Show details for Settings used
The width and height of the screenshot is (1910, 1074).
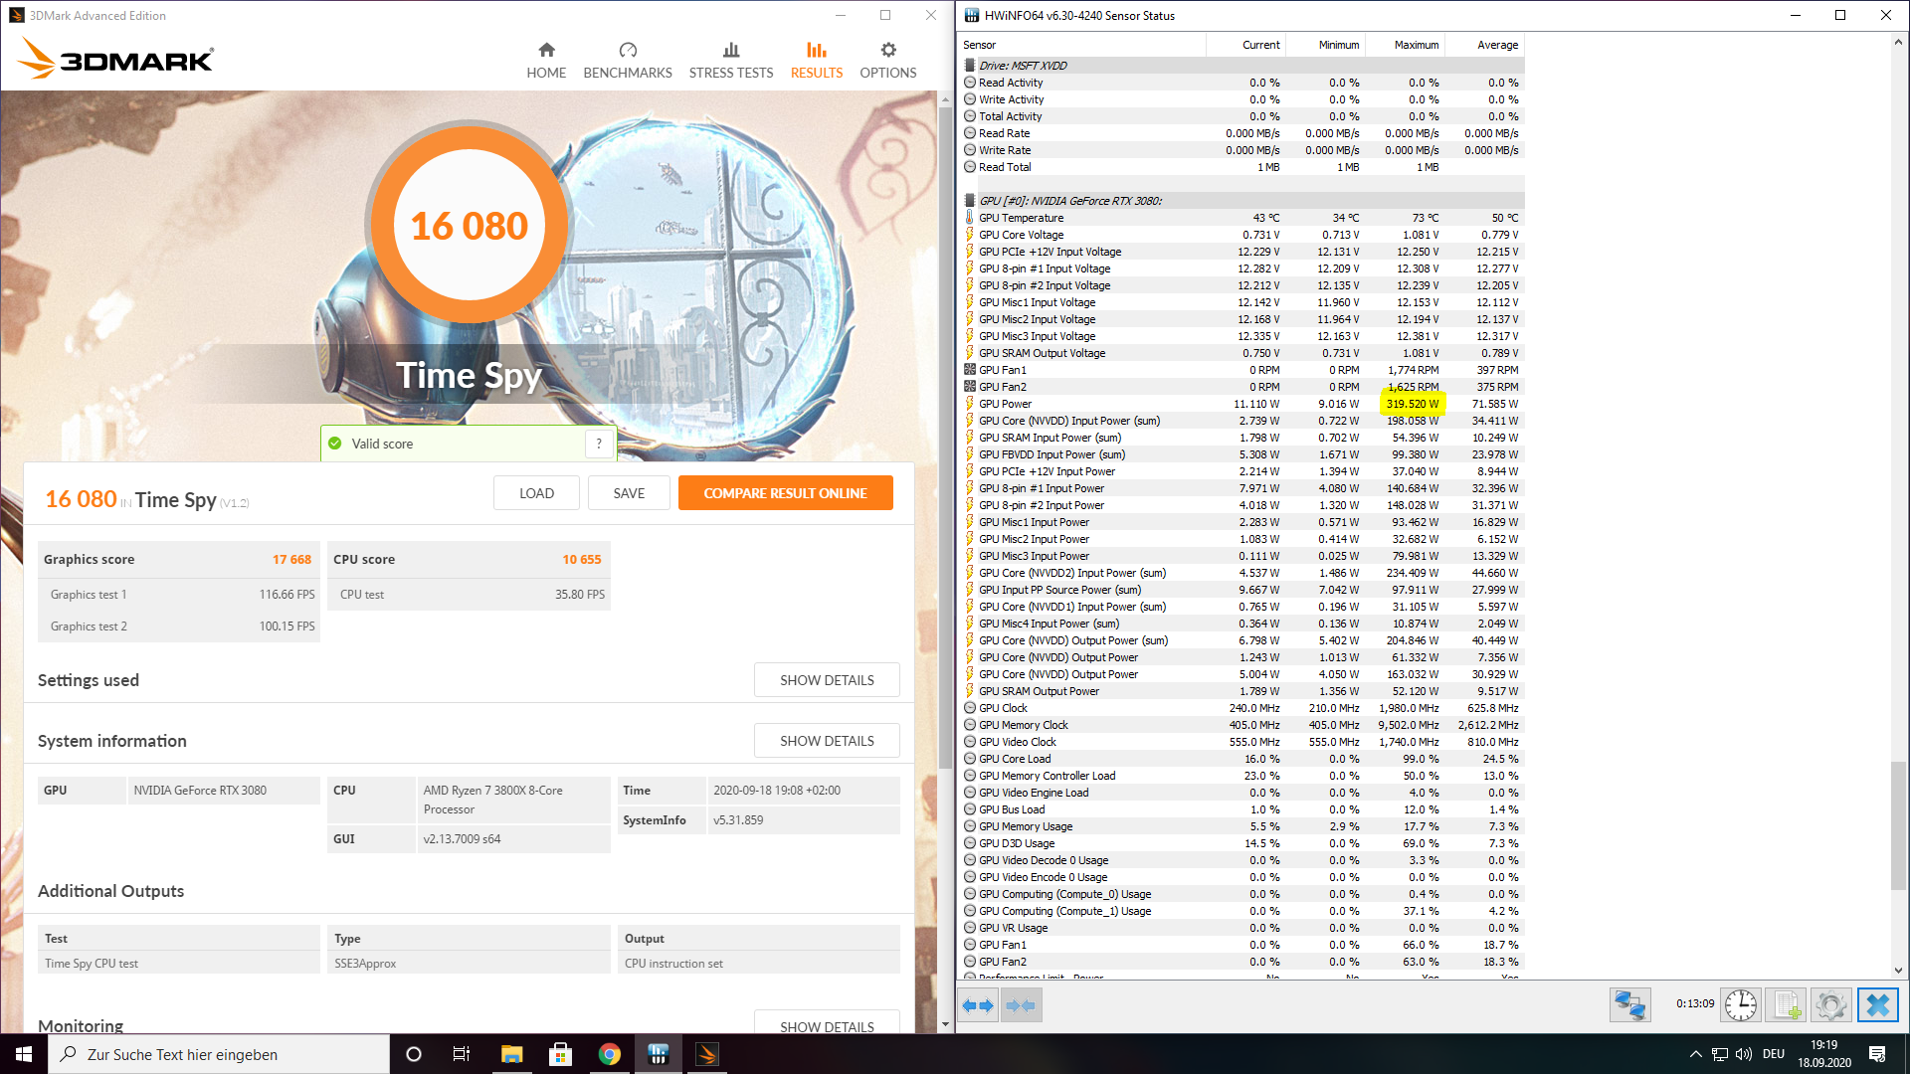point(826,680)
